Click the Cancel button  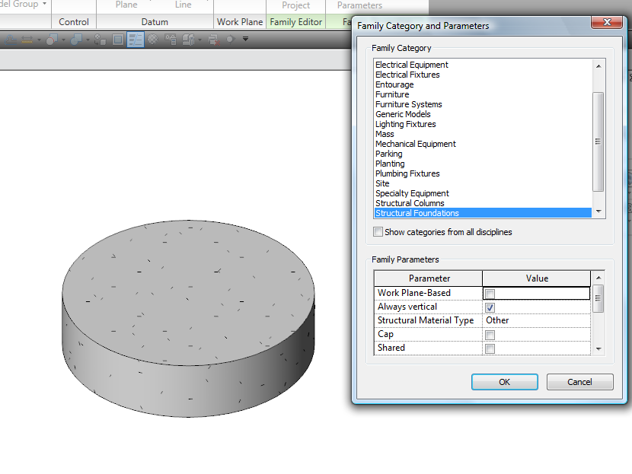click(579, 382)
